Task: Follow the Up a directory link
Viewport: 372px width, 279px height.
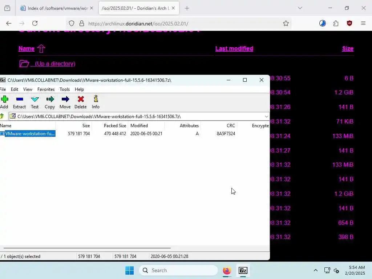Action: pos(53,64)
